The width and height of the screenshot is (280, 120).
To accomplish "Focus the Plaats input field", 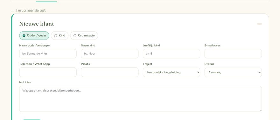I will click(110, 72).
